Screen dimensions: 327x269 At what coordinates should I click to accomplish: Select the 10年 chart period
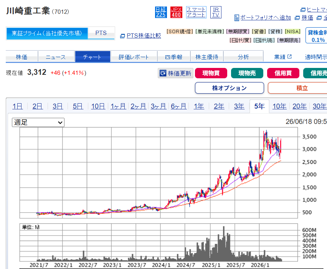pyautogui.click(x=279, y=106)
